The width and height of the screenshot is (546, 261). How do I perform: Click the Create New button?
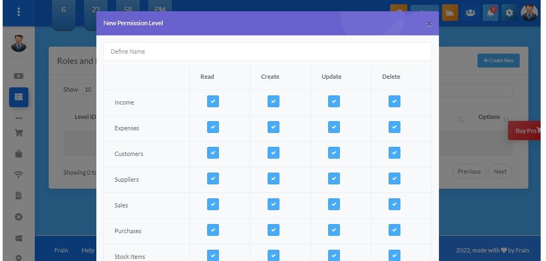[498, 61]
